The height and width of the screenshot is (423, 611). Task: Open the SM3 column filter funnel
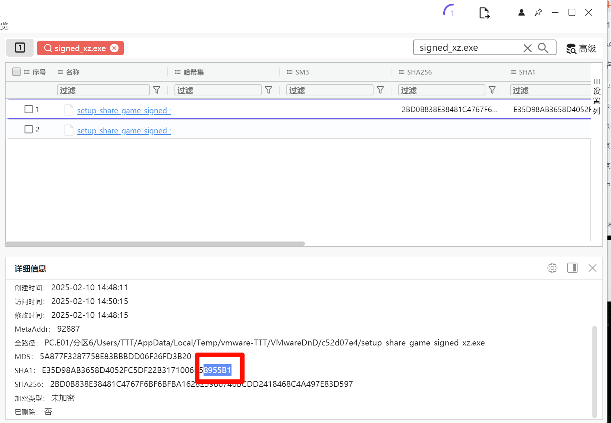click(x=380, y=90)
